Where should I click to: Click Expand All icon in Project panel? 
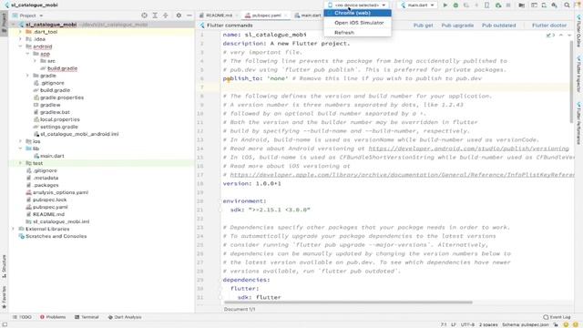(155, 15)
